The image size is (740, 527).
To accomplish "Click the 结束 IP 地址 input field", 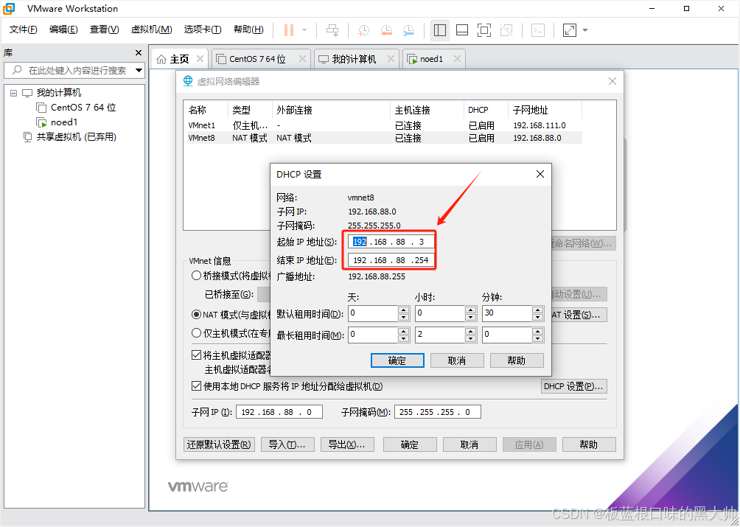I will (391, 260).
